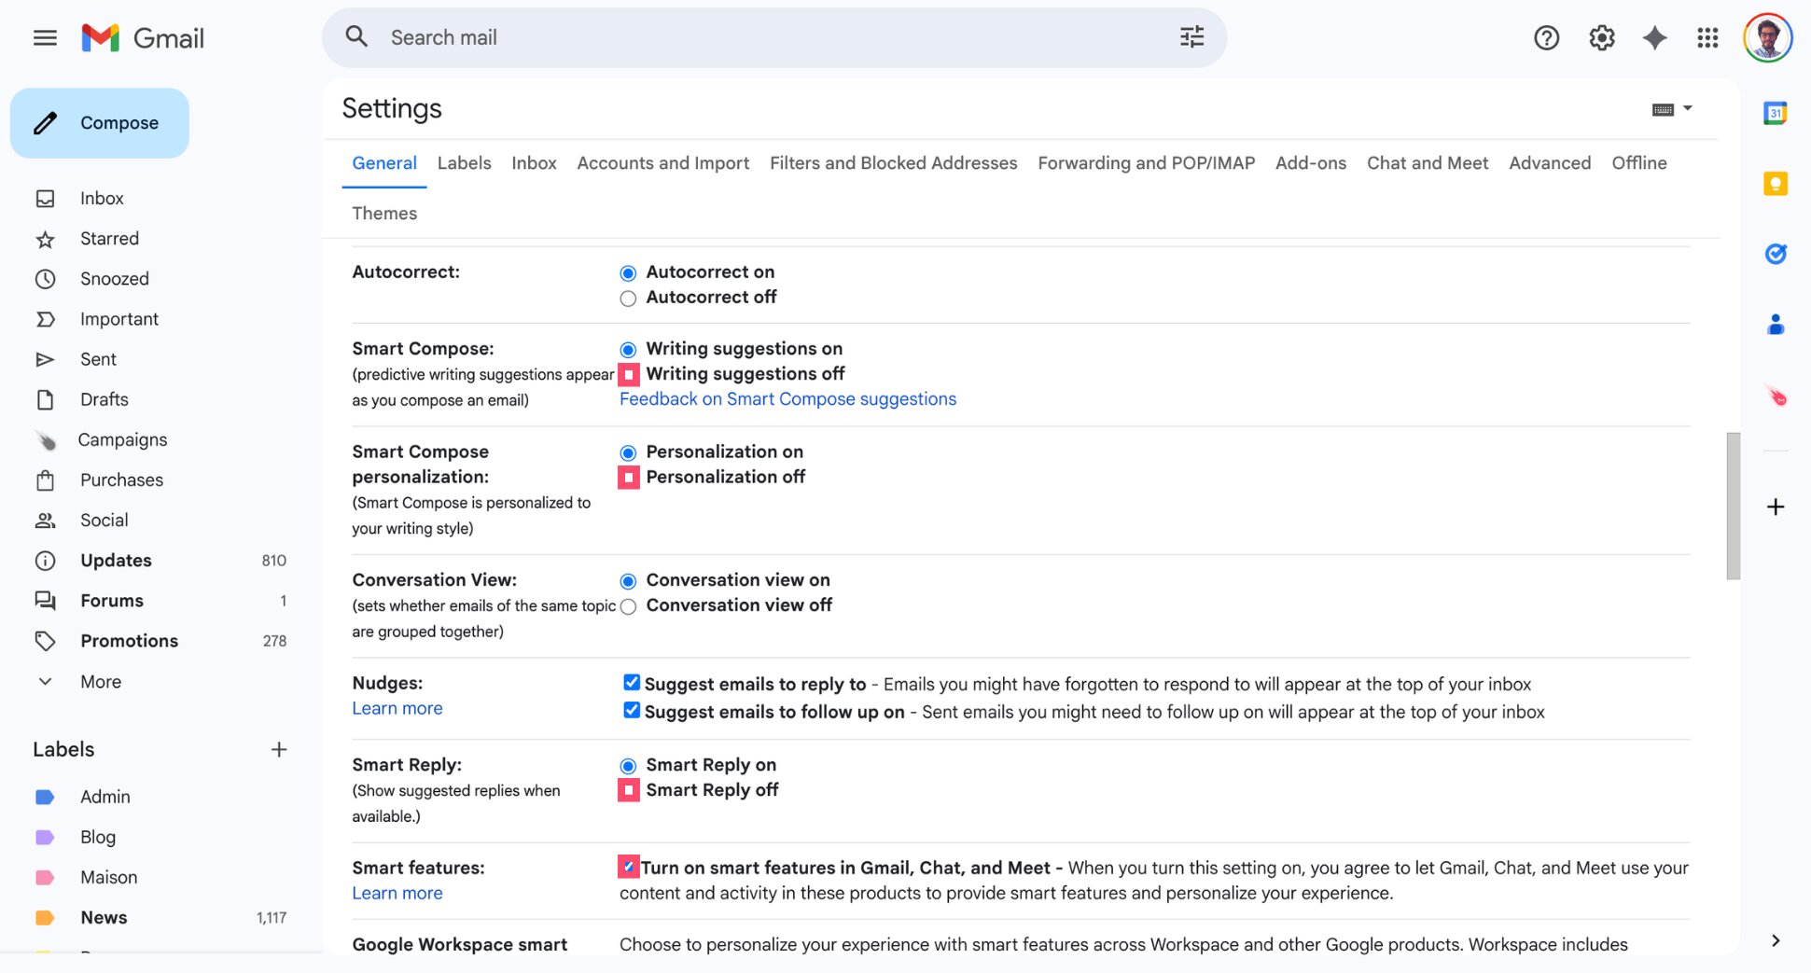This screenshot has width=1811, height=973.
Task: Open Learn more link under Nudges
Action: 397,709
